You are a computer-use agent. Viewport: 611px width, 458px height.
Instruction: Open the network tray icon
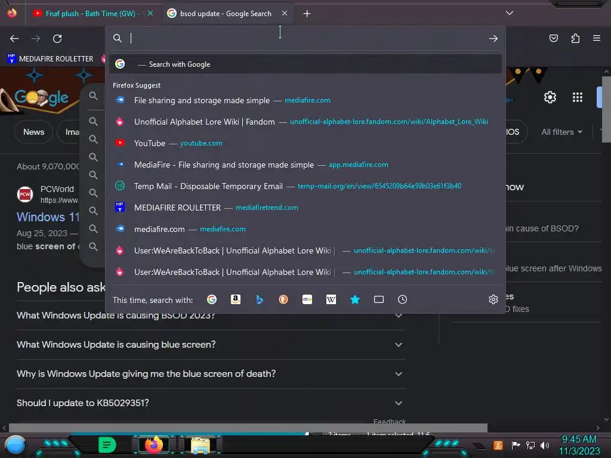530,445
